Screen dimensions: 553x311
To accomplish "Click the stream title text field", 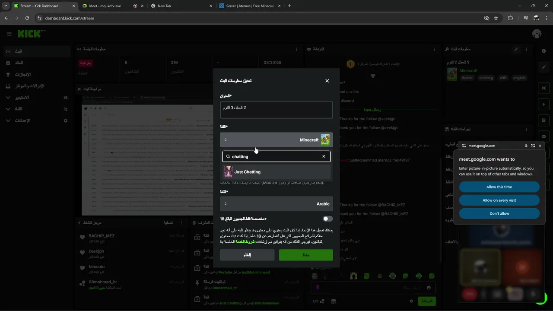I will 276,110.
